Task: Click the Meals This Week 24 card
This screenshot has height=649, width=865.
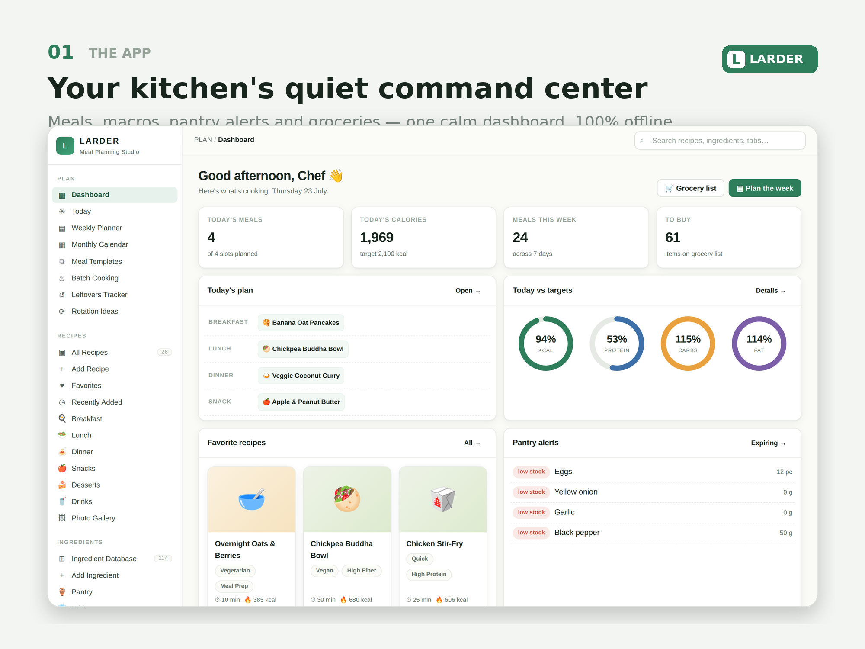Action: 576,238
